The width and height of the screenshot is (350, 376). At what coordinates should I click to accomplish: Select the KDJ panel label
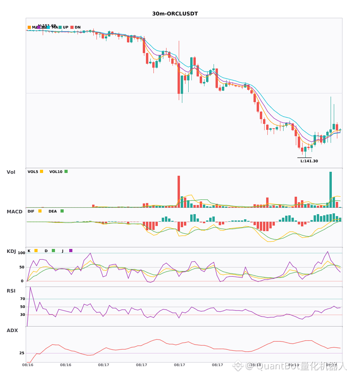click(x=11, y=251)
